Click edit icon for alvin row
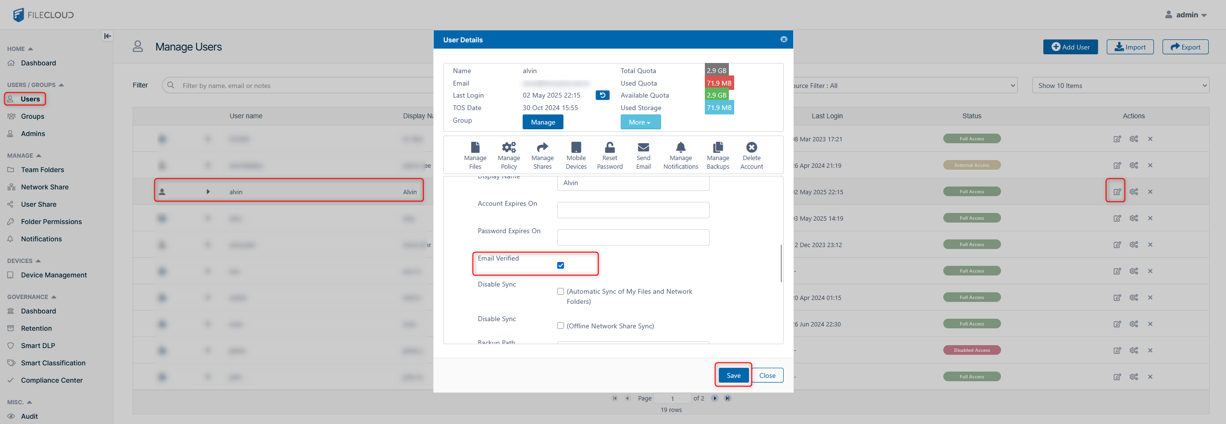This screenshot has height=424, width=1226. tap(1117, 192)
